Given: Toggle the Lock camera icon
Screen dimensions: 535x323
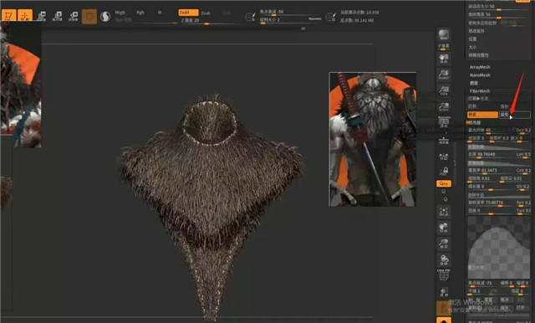Looking at the screenshot, I should click(444, 171).
